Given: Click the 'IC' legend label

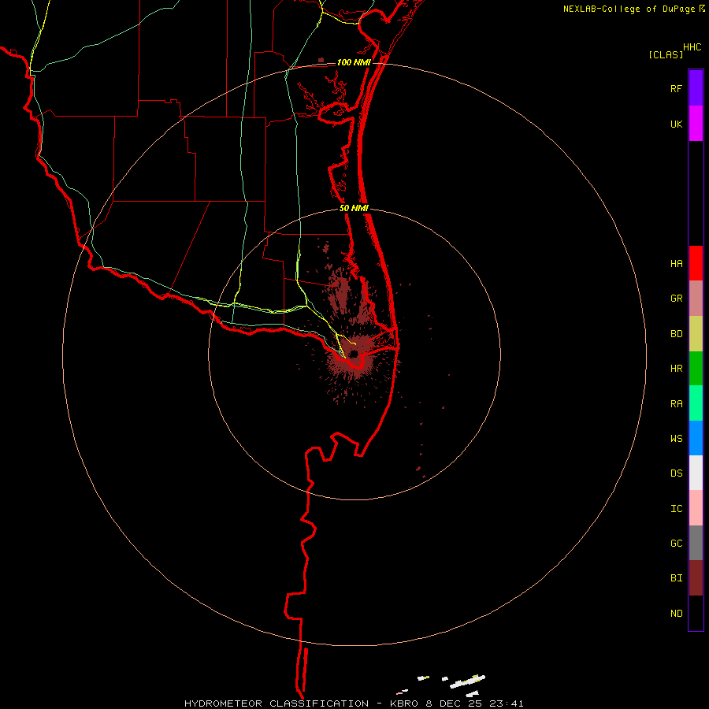Looking at the screenshot, I should (676, 509).
